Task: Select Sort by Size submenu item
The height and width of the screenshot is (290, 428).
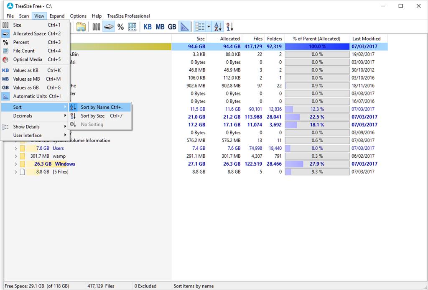Action: (x=100, y=115)
